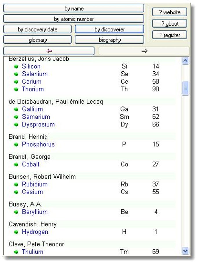Navigate back using the left arrow button
The image size is (197, 262).
(49, 50)
